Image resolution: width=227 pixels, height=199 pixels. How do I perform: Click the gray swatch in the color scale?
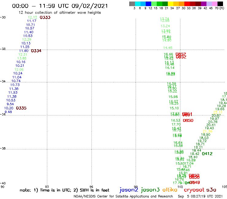coord(132,4)
